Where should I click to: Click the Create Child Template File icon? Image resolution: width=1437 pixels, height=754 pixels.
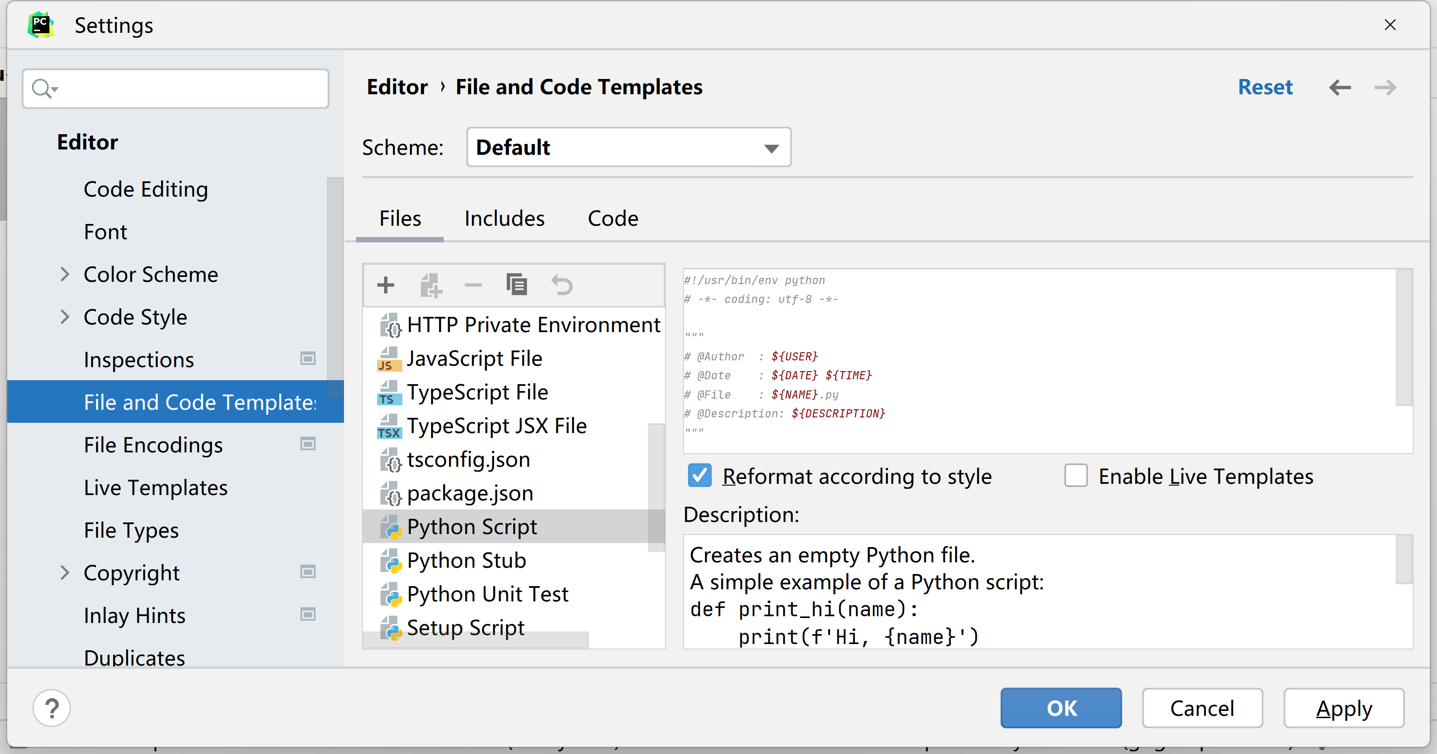(x=431, y=285)
